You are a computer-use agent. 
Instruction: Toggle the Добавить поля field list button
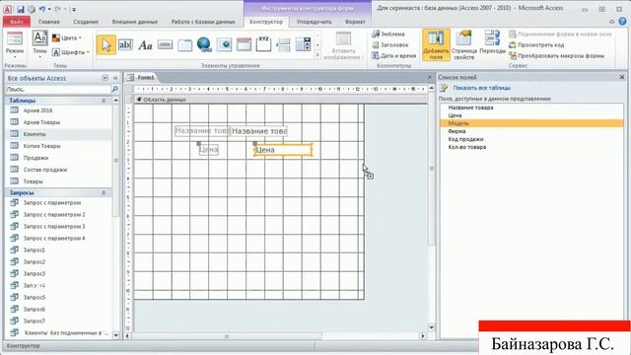click(x=436, y=44)
